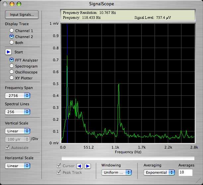Screen dimensions: 203x185
Task: Open the Averaging Exponential dropdown
Action: pos(159,172)
